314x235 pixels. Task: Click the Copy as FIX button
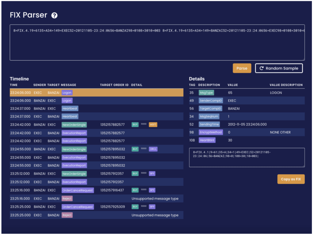pos(291,179)
